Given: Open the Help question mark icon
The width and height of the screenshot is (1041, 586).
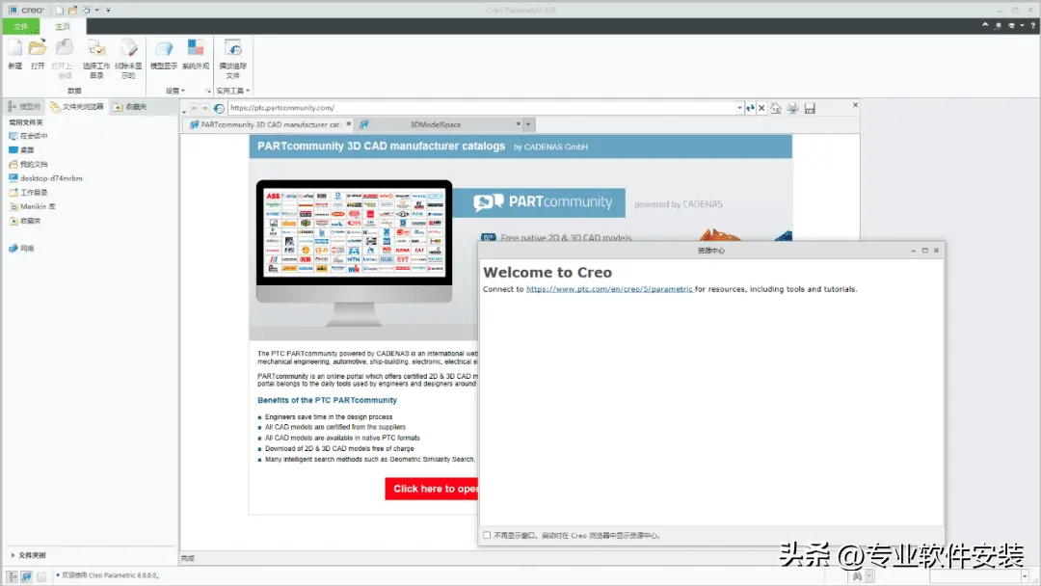Looking at the screenshot, I should tap(1033, 25).
